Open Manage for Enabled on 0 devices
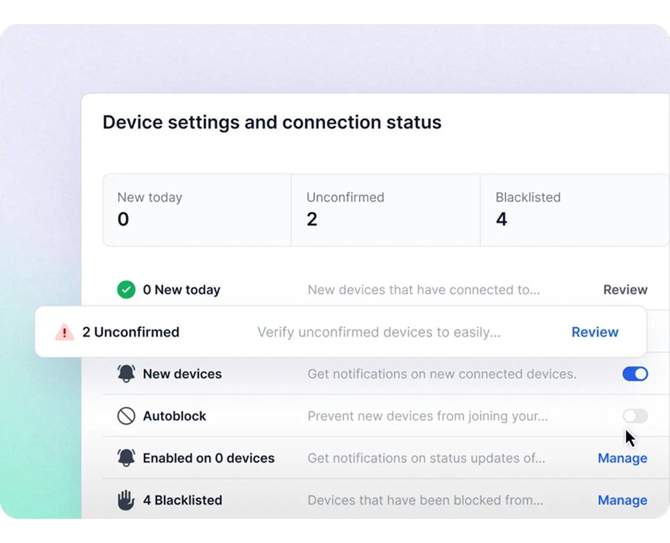The image size is (670, 543). [x=622, y=458]
